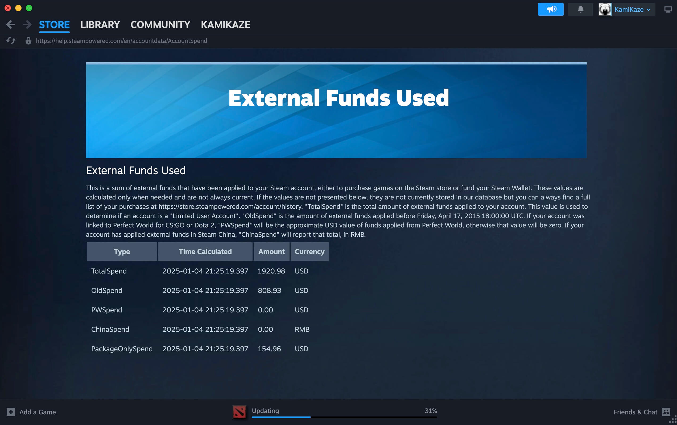This screenshot has height=425, width=677.
Task: Select the PWSpend row label
Action: click(x=106, y=310)
